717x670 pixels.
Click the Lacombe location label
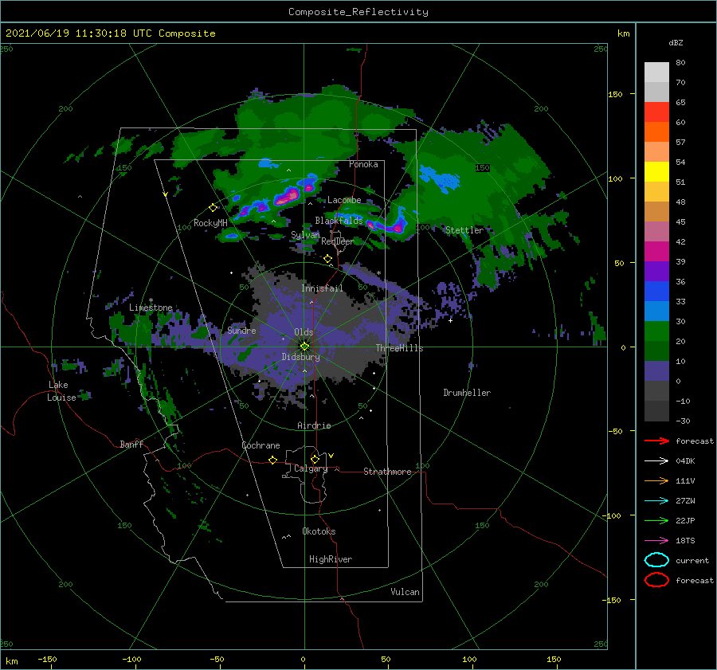point(344,200)
